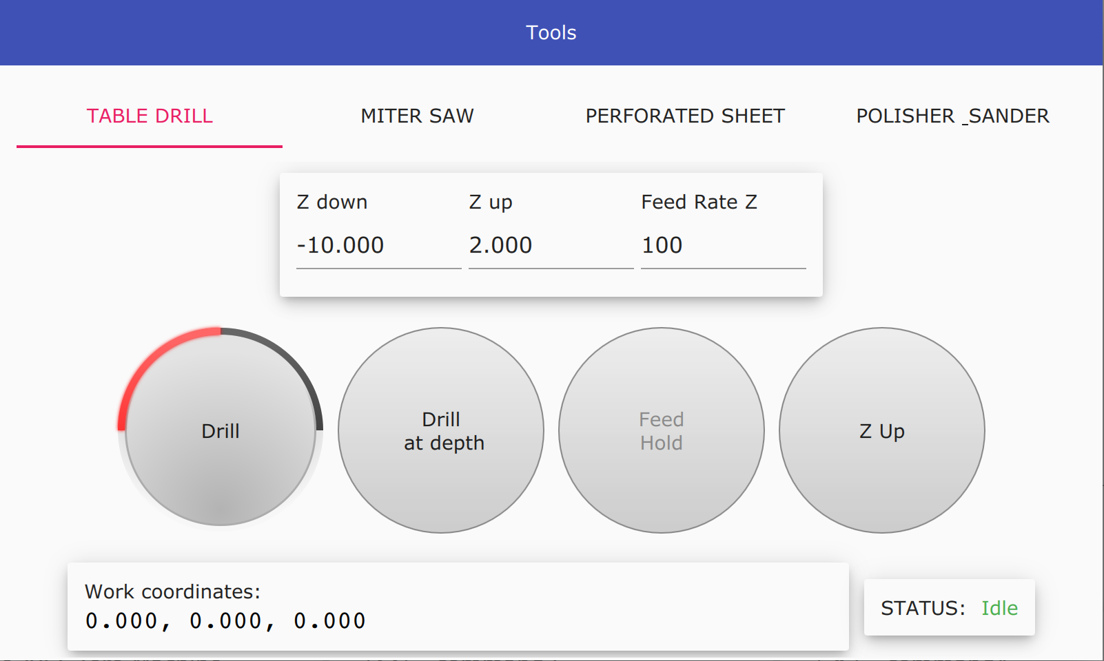This screenshot has height=661, width=1104.
Task: Click the 0.000, 0.000, 0.000 coordinates readout
Action: pos(225,621)
